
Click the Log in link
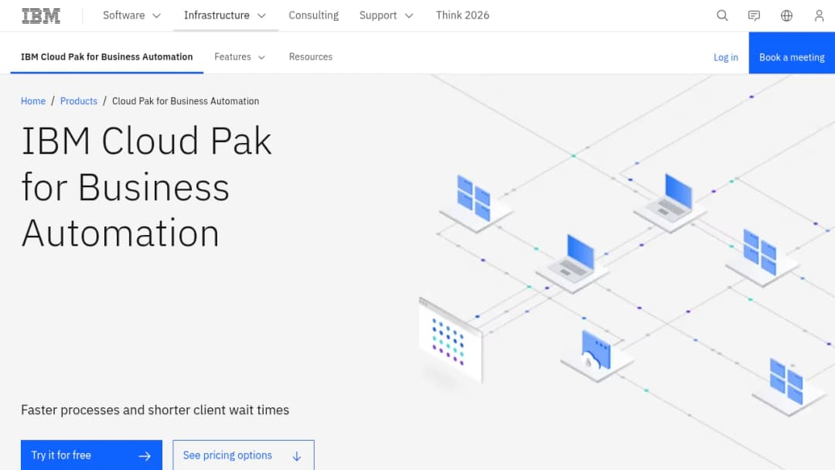coord(725,57)
